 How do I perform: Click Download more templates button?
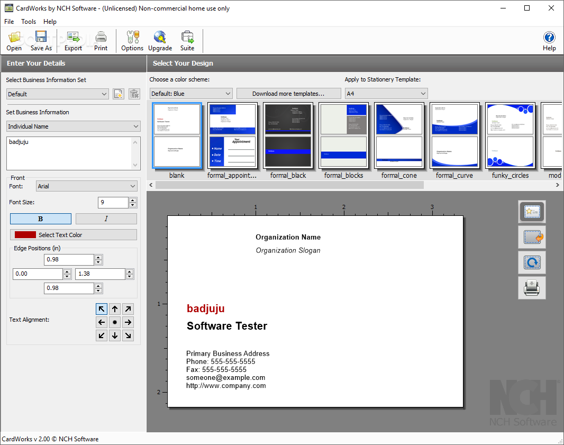click(288, 94)
